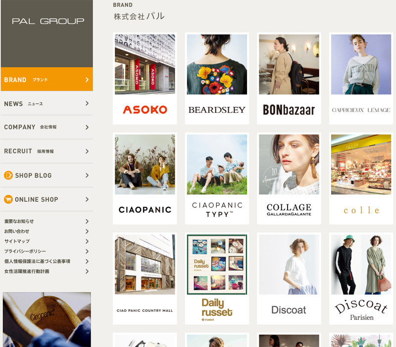Open the Discoat Parisien two-model photo
The height and width of the screenshot is (347, 396).
[361, 264]
